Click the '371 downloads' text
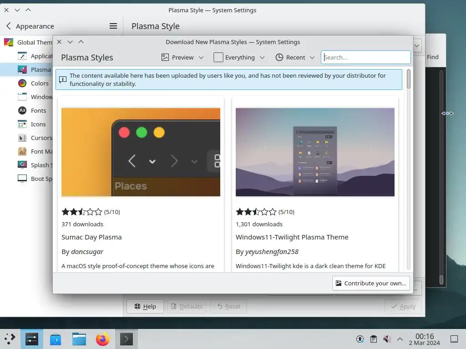This screenshot has height=349, width=466. tap(82, 224)
